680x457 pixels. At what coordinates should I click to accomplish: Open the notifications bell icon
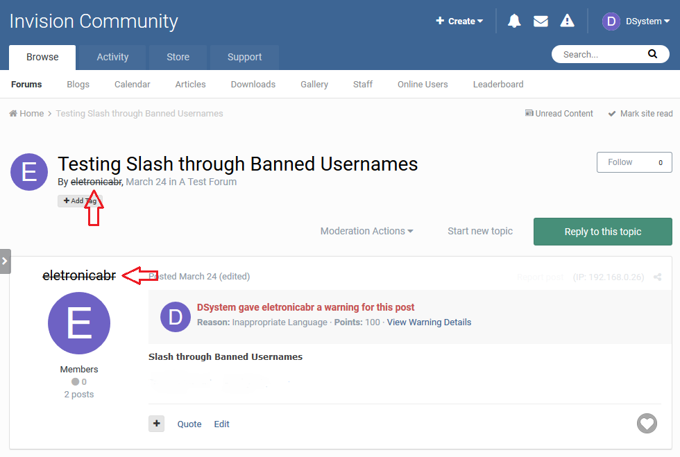tap(514, 21)
